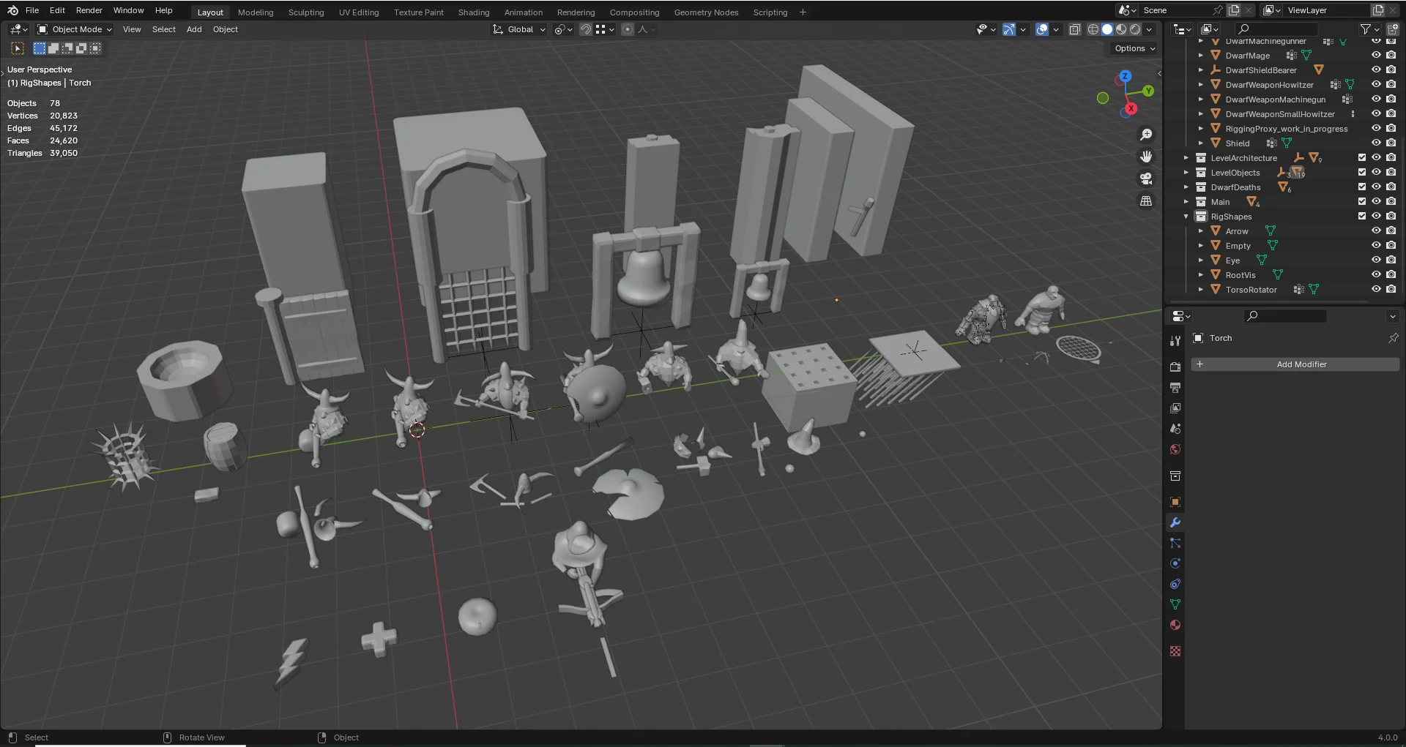Open the Object Mode dropdown

click(x=75, y=29)
